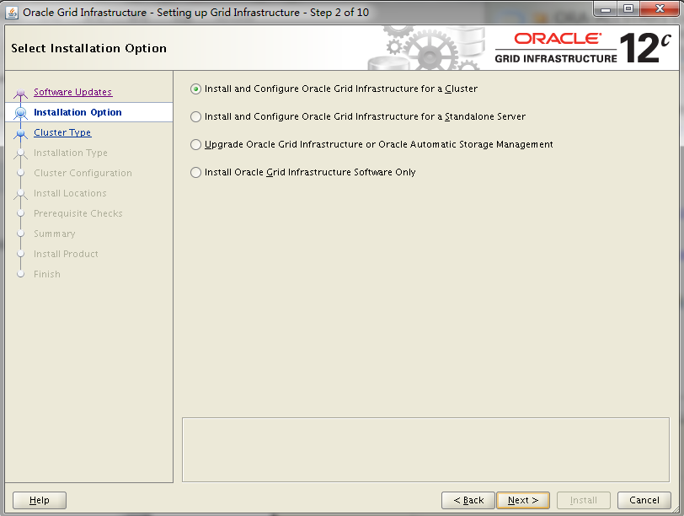Select the Installation Option step
The image size is (684, 516).
click(77, 113)
